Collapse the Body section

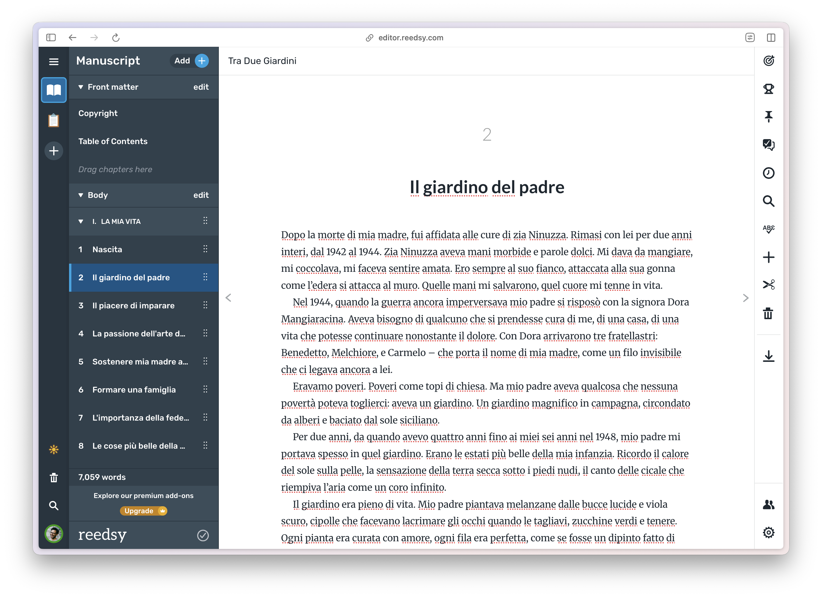81,195
